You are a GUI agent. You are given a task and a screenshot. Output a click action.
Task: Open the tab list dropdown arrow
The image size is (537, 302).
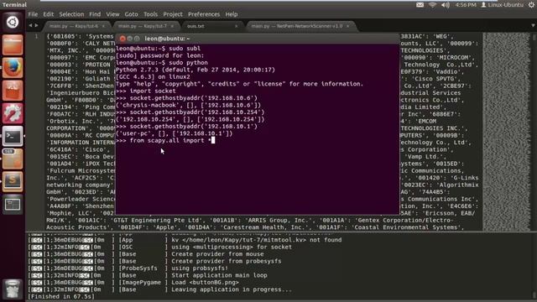533,26
